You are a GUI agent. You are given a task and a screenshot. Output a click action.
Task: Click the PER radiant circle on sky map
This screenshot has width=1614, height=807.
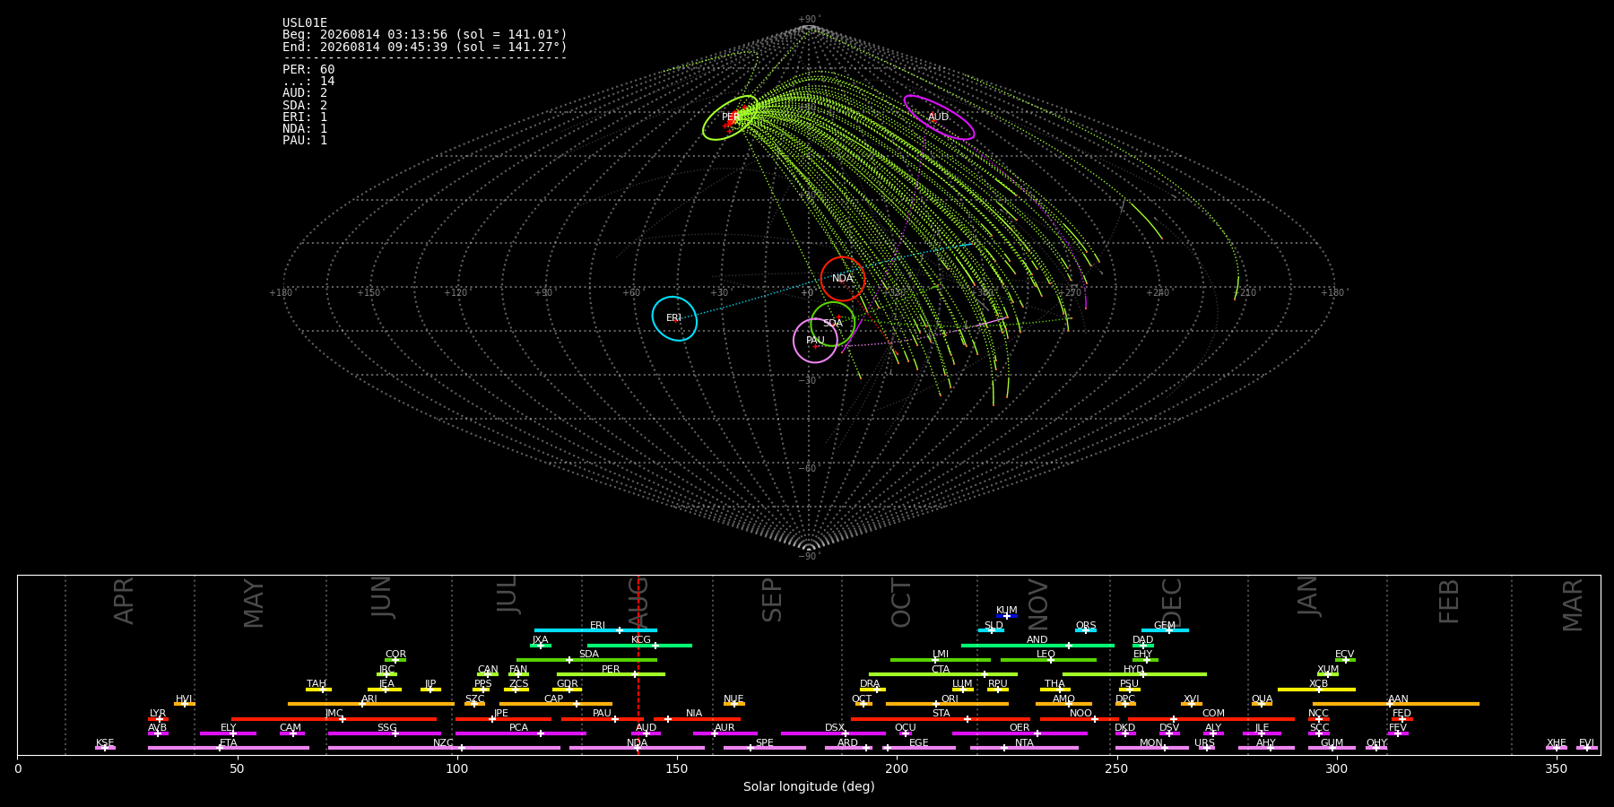(x=731, y=117)
